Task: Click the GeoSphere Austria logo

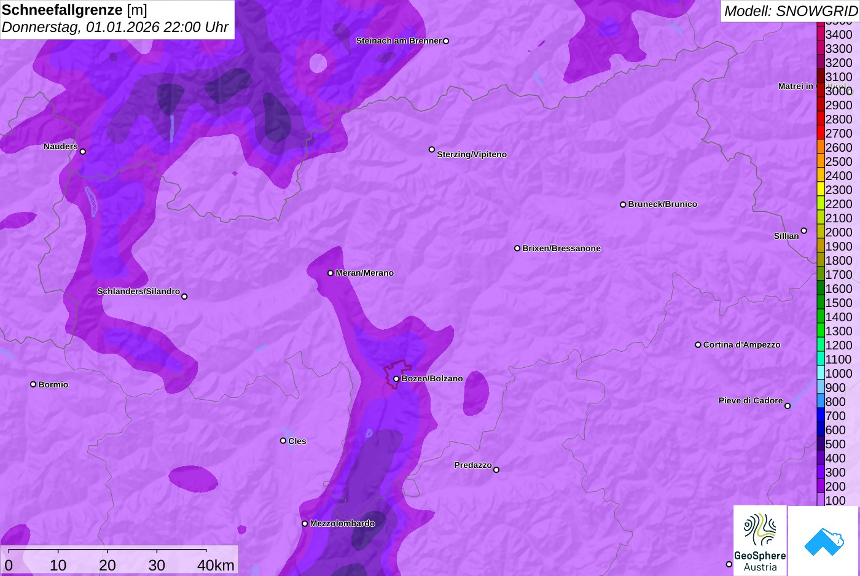Action: click(760, 540)
